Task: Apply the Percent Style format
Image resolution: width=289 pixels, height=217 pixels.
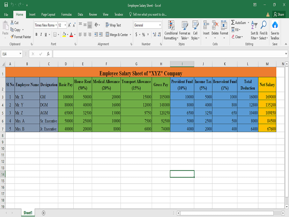Action: 143,34
